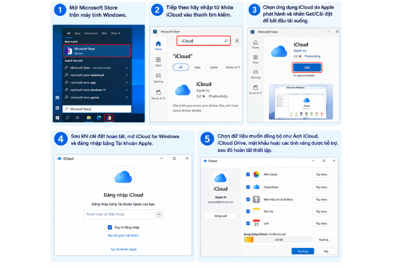Click the Email hoặc số điện thoại field

coord(124,214)
